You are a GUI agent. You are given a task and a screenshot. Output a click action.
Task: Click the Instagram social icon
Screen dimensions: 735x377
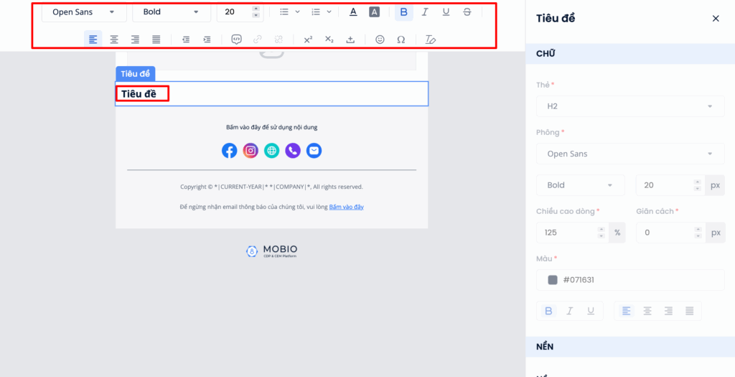tap(251, 151)
